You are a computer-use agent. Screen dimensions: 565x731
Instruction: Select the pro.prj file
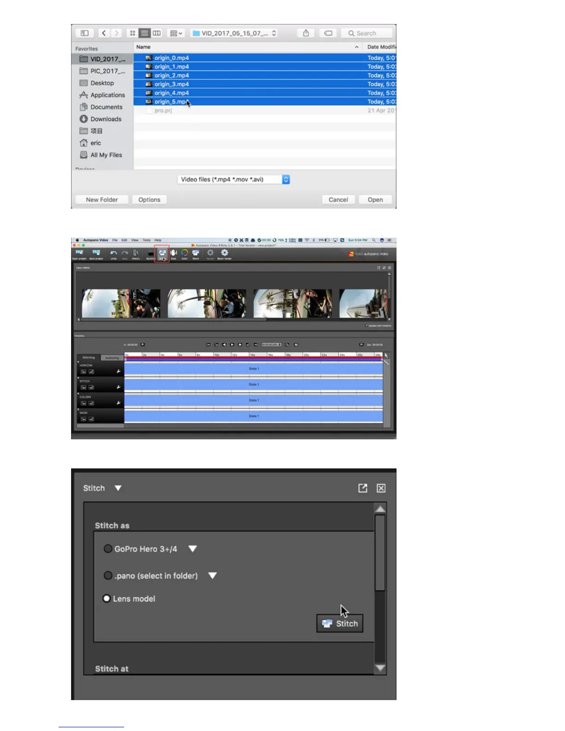tap(264, 110)
